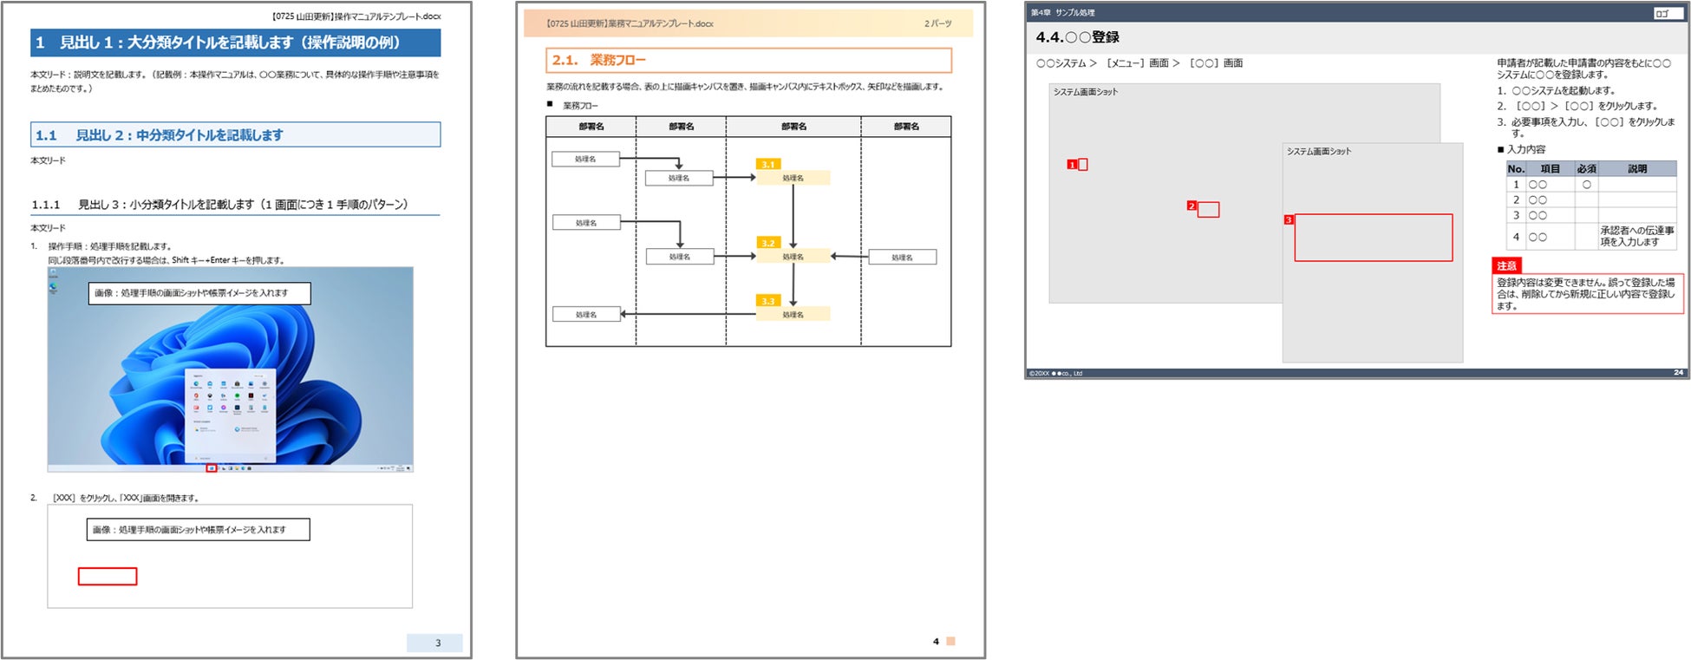Click the '1.1.1 見出し3:小分類タイトル' heading
Screen dimensions: 1691x660
point(219,205)
